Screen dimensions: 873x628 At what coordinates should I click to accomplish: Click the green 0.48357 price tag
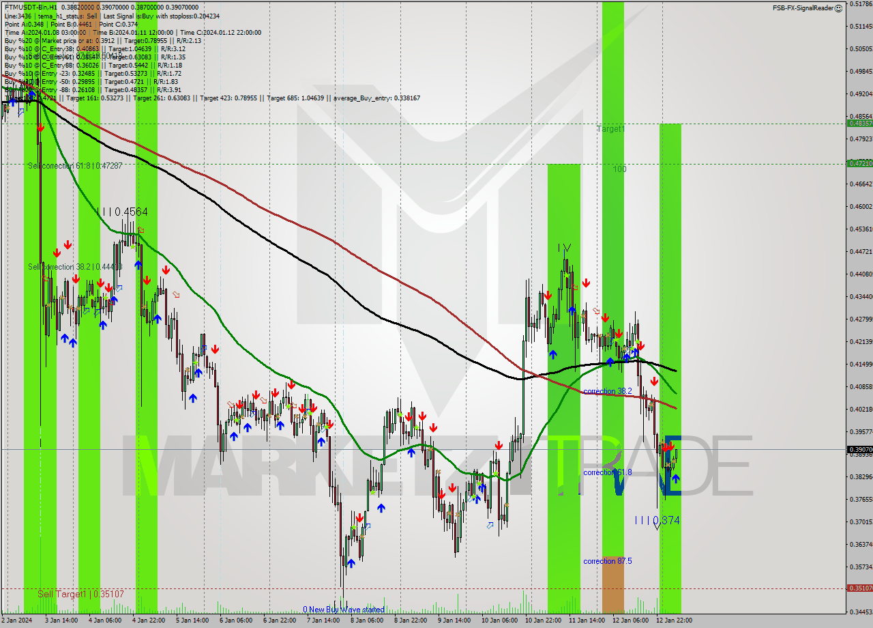[x=859, y=124]
